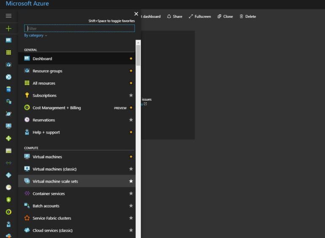
Task: Open Storage accounts icon in sidebar
Action: 8,150
